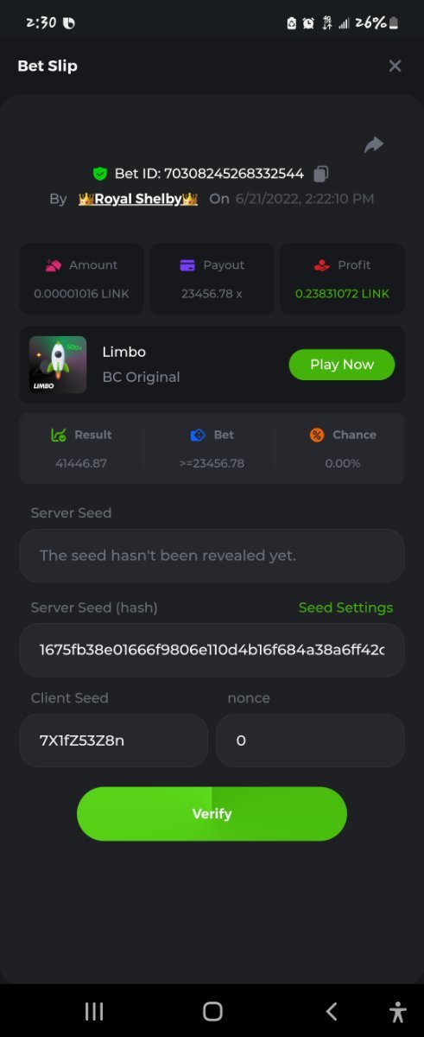
Task: Open Seed Settings link
Action: click(345, 608)
